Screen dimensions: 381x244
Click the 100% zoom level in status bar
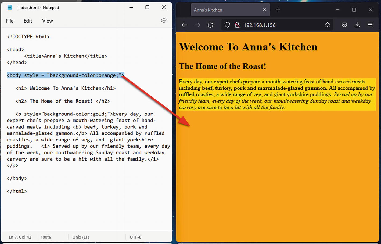point(46,237)
